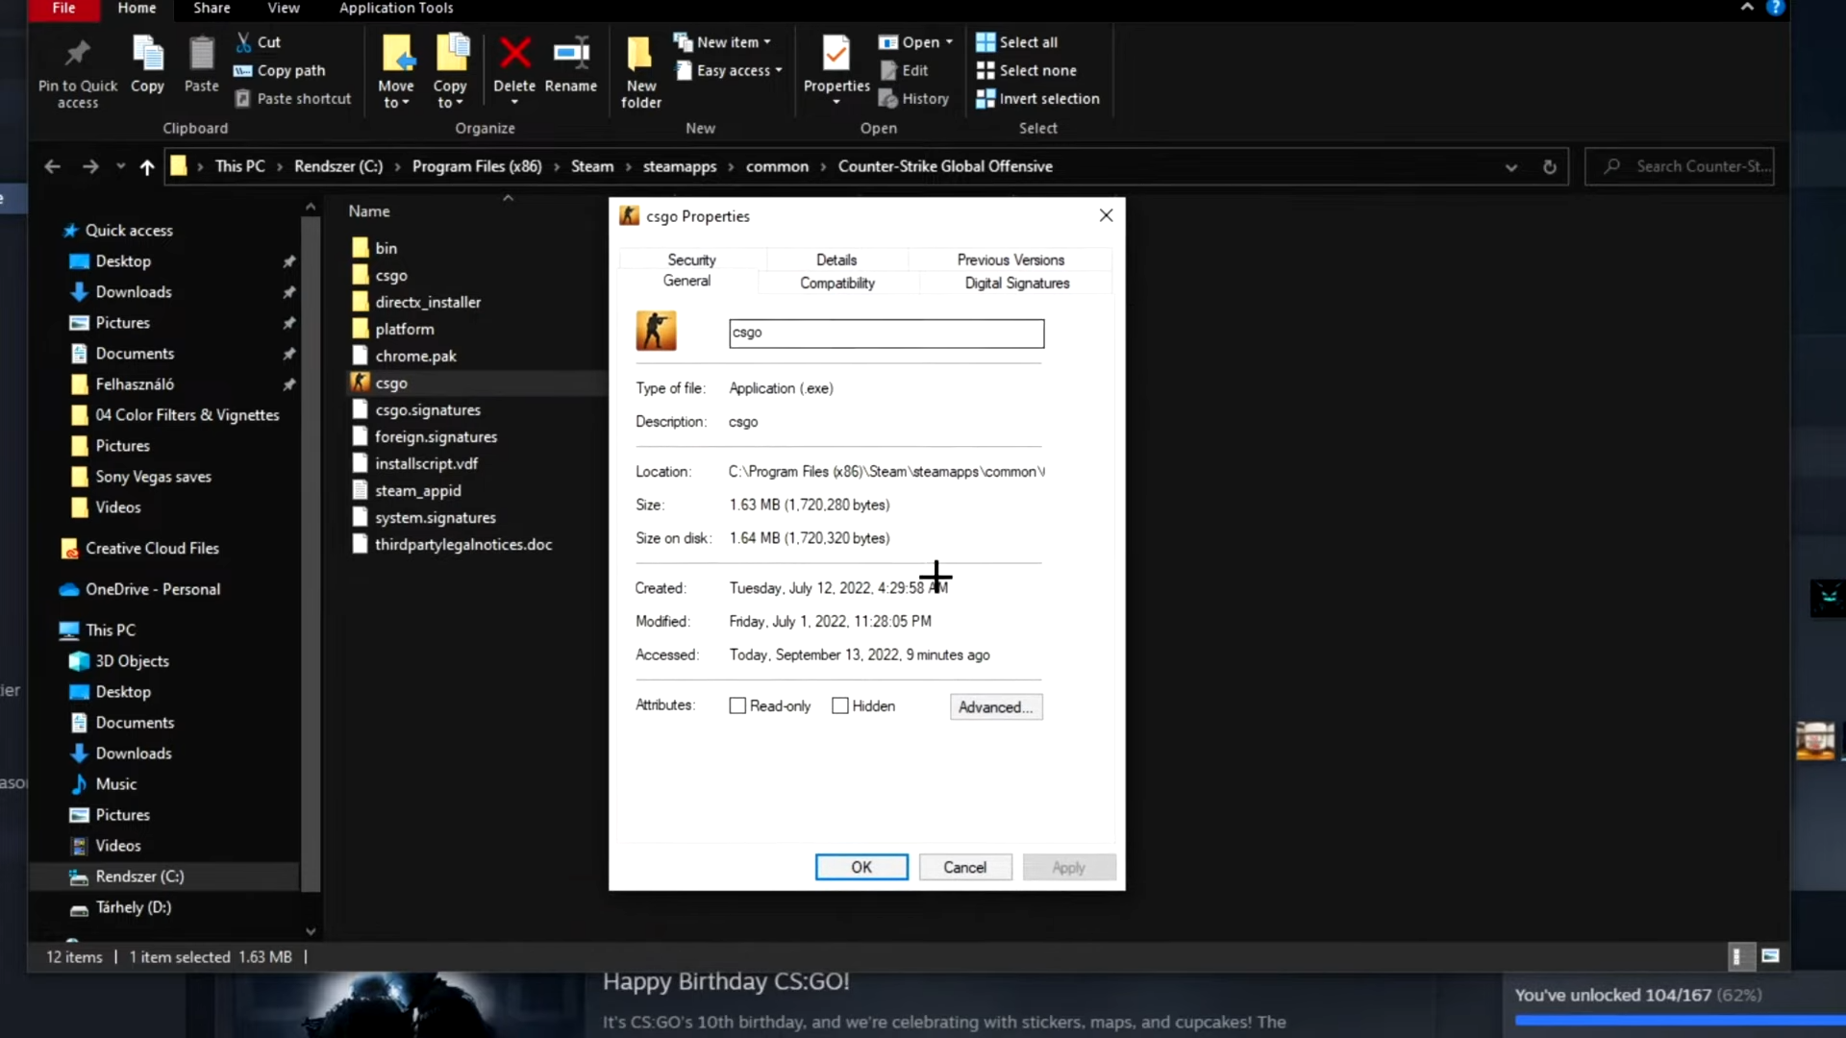Click Steam in the address breadcrumb

[591, 166]
